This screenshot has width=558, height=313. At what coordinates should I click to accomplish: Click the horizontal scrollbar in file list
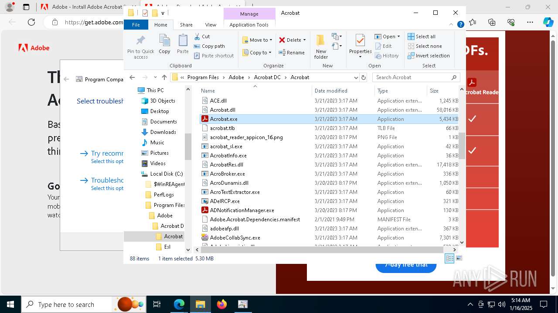[x=322, y=250]
